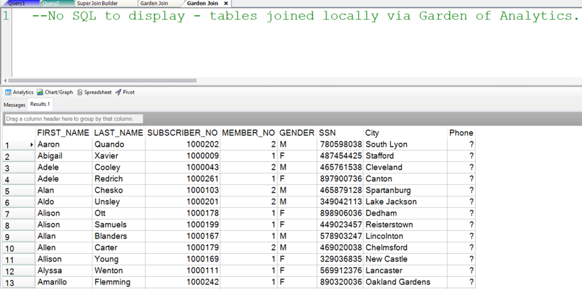Open the Analytics tool

[19, 93]
